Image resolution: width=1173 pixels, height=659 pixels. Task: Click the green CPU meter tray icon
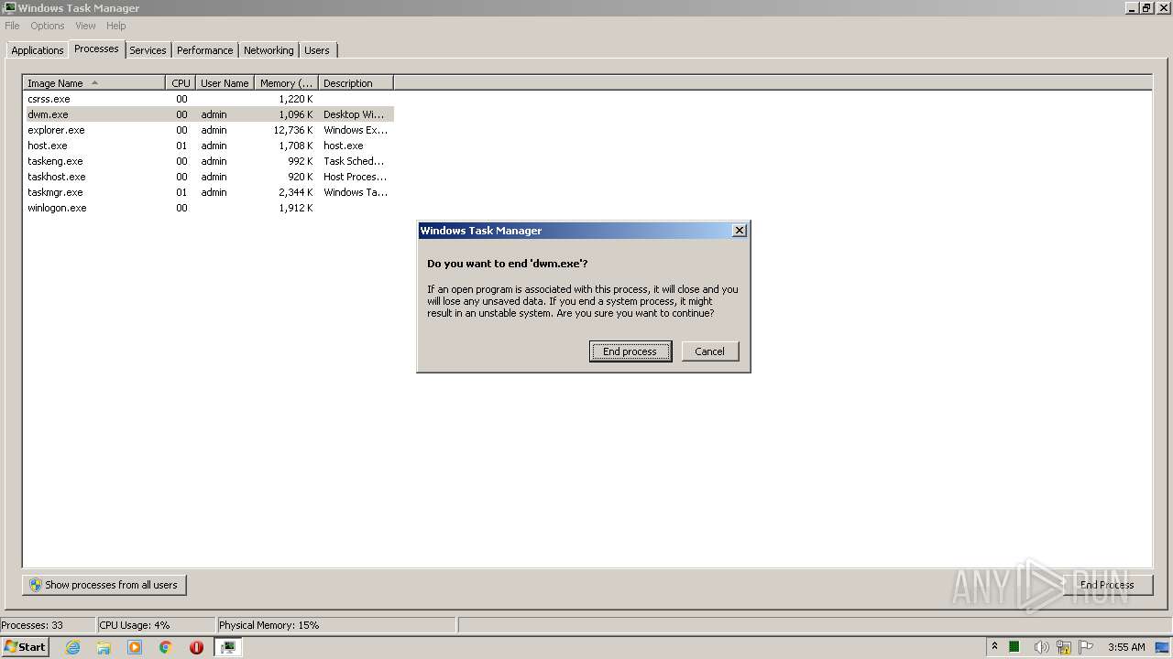pyautogui.click(x=1014, y=647)
